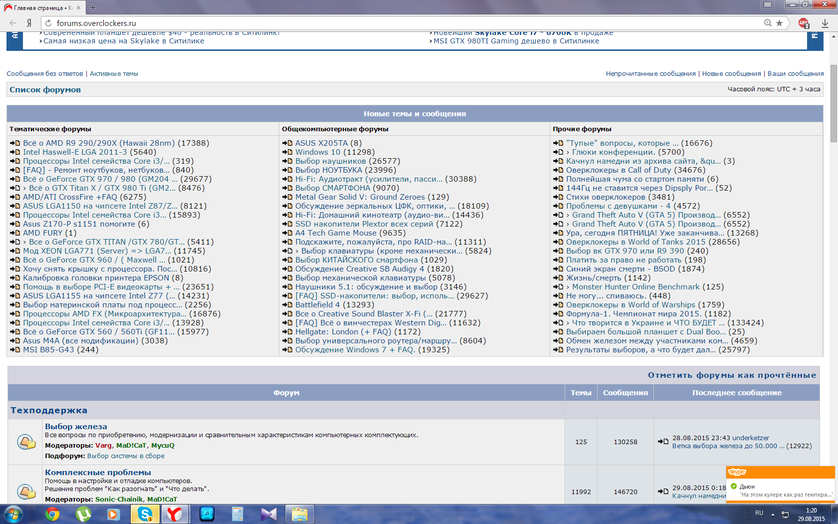
Task: Go back with the browser back arrow
Action: click(x=13, y=23)
